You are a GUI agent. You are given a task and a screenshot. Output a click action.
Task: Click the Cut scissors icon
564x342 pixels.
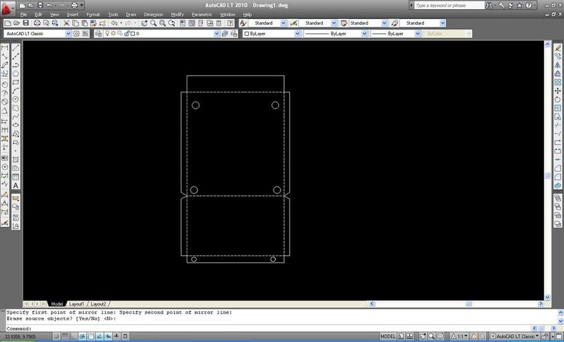point(66,23)
